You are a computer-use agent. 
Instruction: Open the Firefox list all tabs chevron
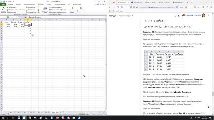[x=192, y=2]
